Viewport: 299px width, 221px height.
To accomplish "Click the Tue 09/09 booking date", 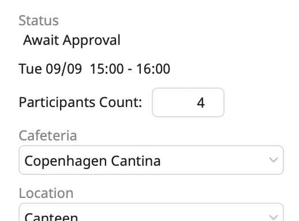I will coord(50,69).
